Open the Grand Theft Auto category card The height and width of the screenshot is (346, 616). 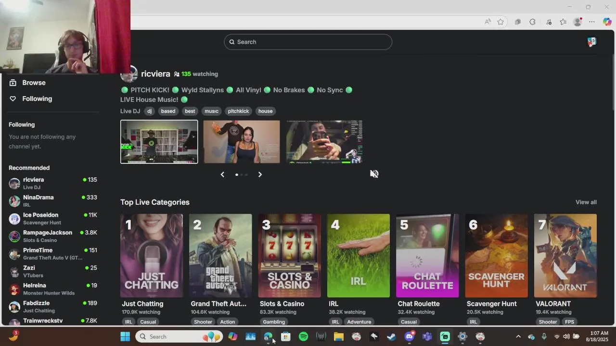(220, 256)
